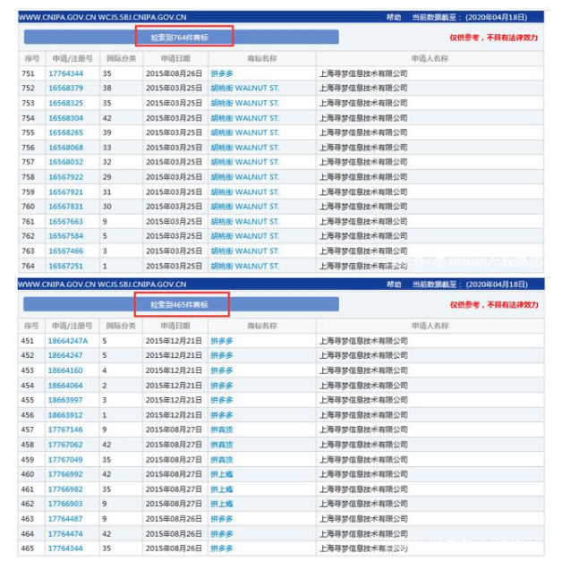The height and width of the screenshot is (561, 562).
Task: Click 胡桃街 WALNUT ST. in row 764
Action: click(245, 266)
